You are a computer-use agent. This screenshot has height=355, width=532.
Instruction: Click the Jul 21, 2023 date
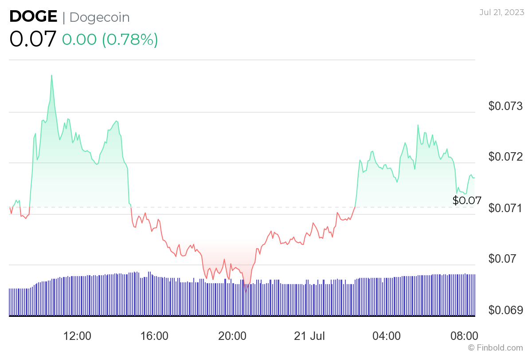coord(501,12)
